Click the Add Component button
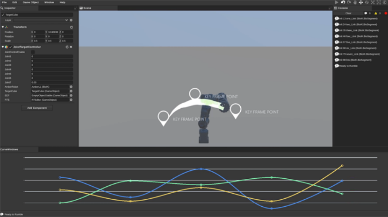Screen dimensions: 388x217 [37, 108]
